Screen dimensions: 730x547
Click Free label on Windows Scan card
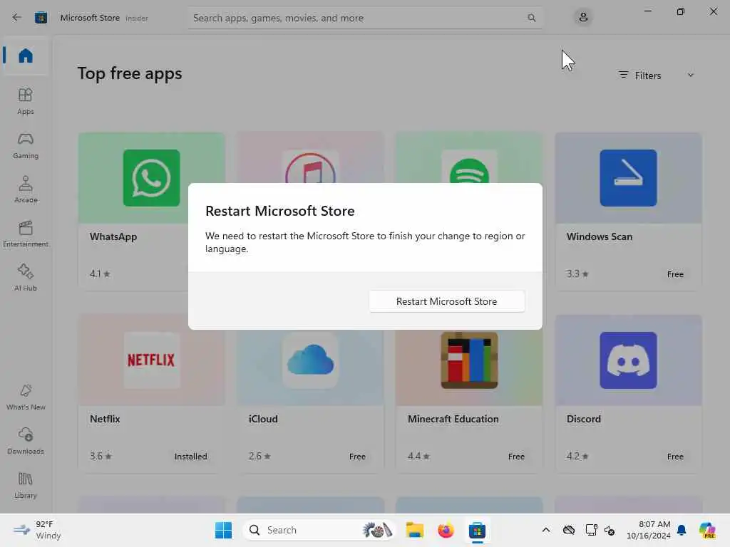[x=675, y=274]
